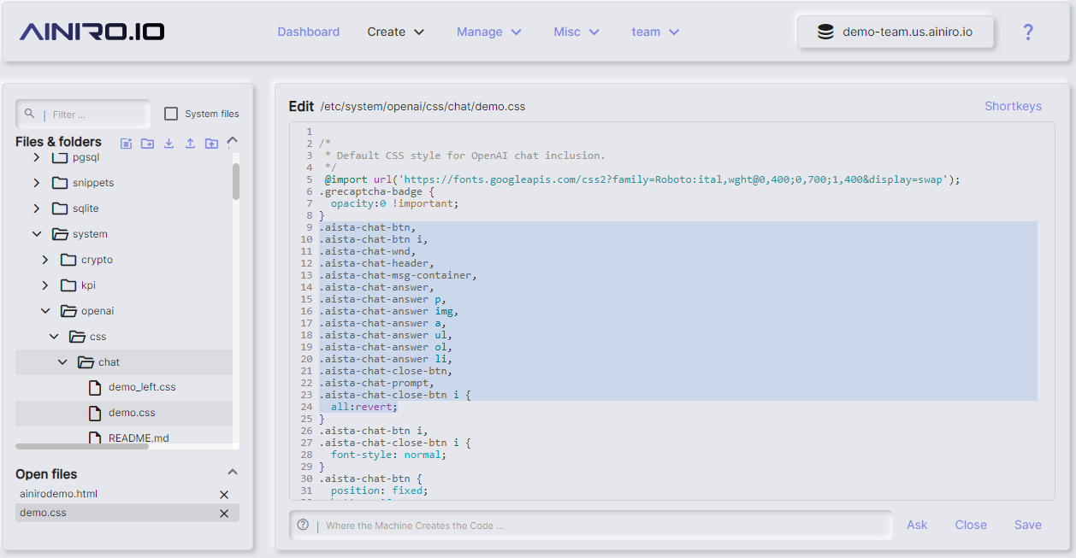Collapse the system folder
The width and height of the screenshot is (1076, 558).
point(36,234)
